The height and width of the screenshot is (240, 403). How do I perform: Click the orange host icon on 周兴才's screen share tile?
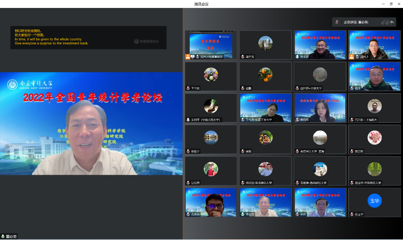click(188, 57)
